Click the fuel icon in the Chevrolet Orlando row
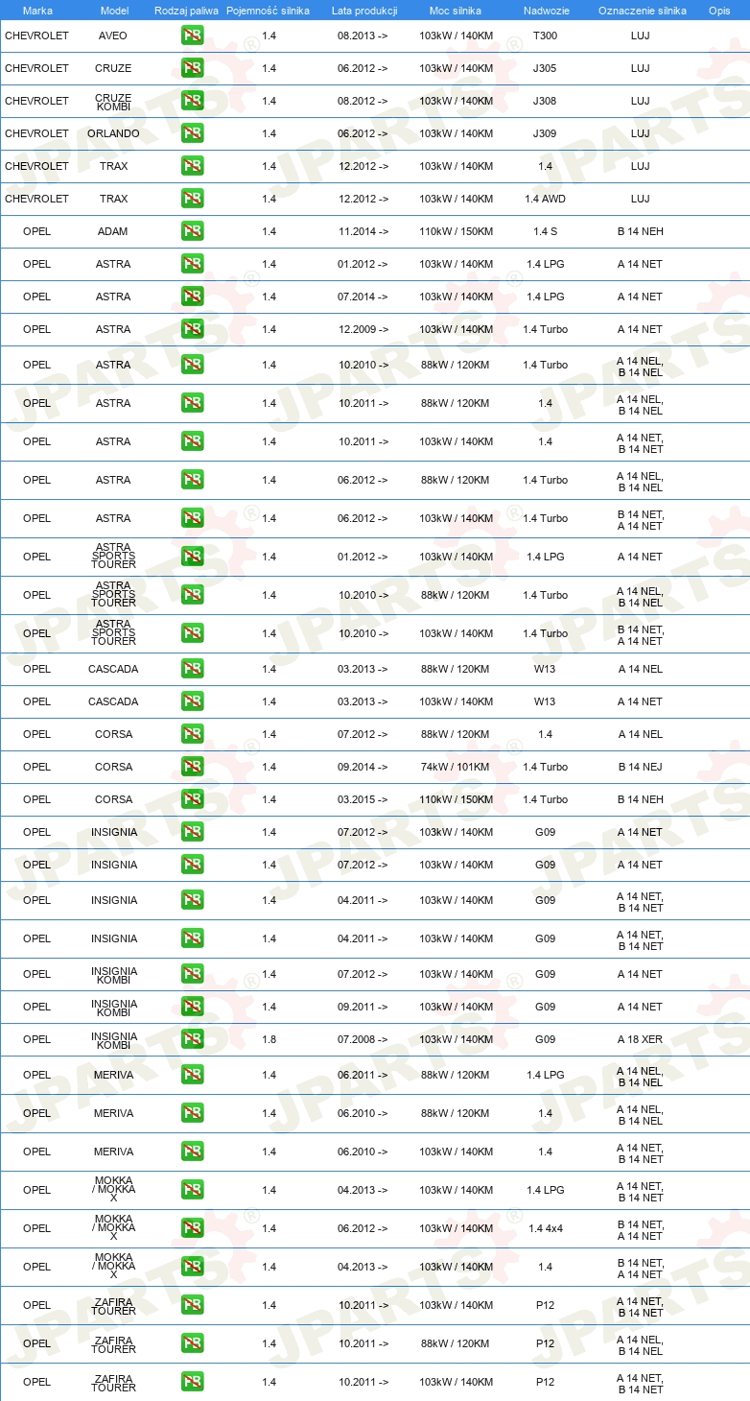The image size is (750, 1401). click(192, 134)
